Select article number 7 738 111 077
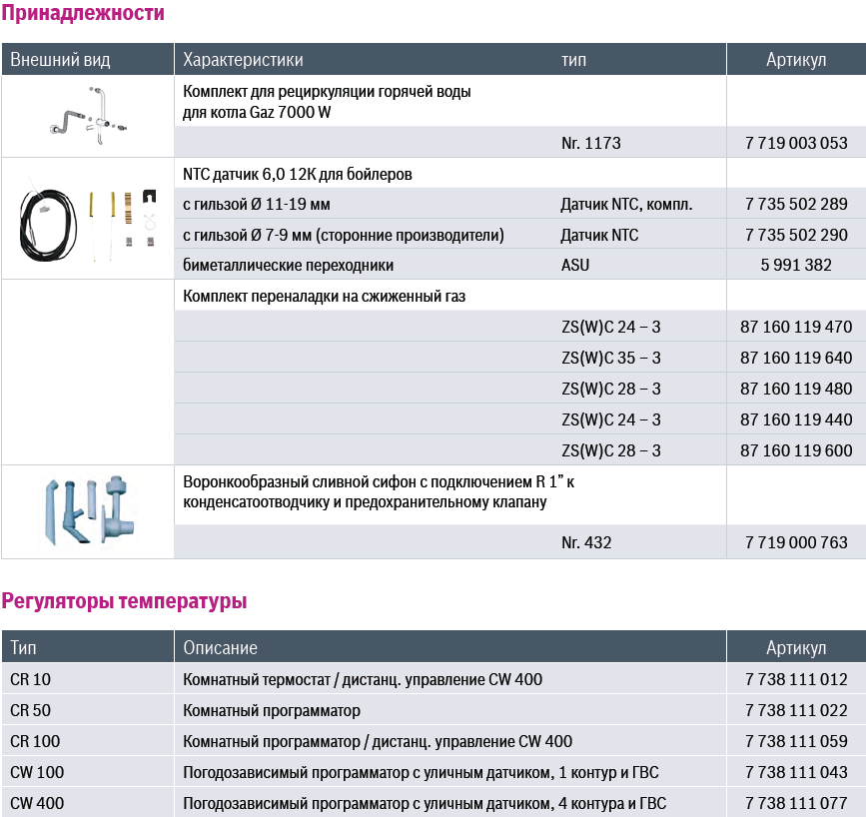 point(796,803)
